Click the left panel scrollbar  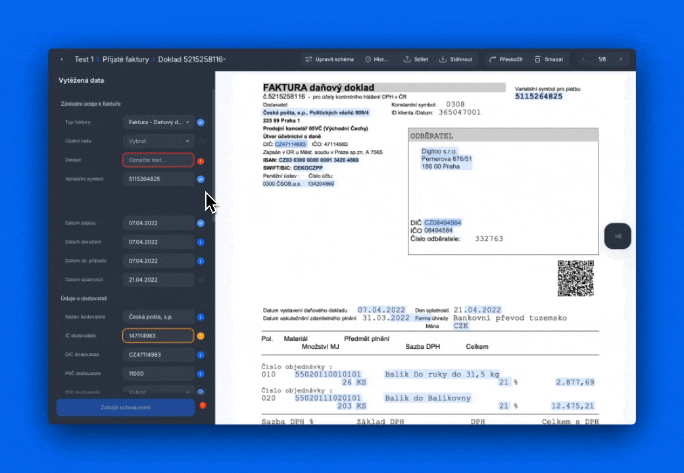tap(213, 156)
